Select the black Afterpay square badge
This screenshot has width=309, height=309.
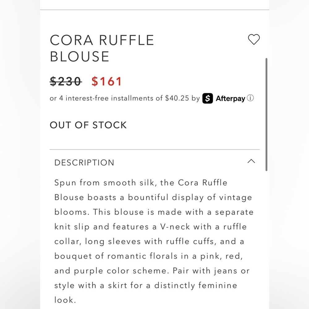click(207, 98)
